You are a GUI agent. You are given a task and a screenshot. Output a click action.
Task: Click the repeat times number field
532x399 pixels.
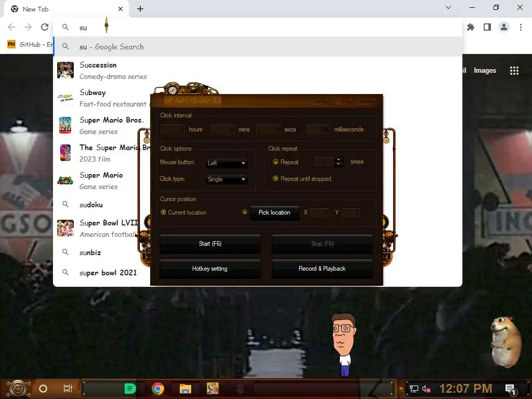pyautogui.click(x=324, y=162)
